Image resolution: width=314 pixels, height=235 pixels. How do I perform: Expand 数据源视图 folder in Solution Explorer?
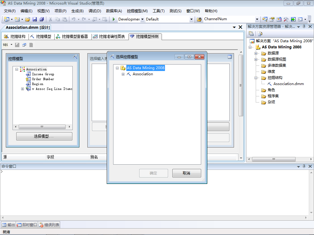256,60
